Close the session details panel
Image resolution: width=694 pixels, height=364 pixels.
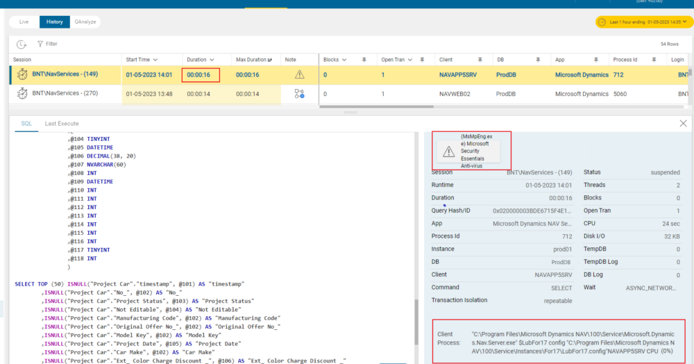click(x=683, y=124)
